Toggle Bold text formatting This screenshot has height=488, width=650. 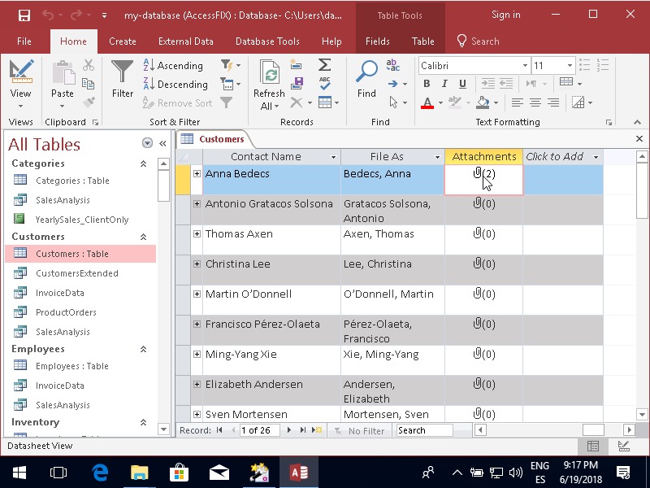pos(427,84)
